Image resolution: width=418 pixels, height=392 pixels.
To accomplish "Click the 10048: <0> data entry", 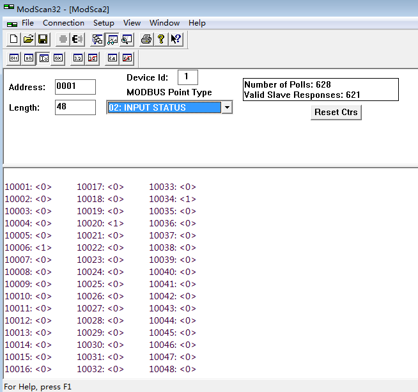I will (173, 369).
